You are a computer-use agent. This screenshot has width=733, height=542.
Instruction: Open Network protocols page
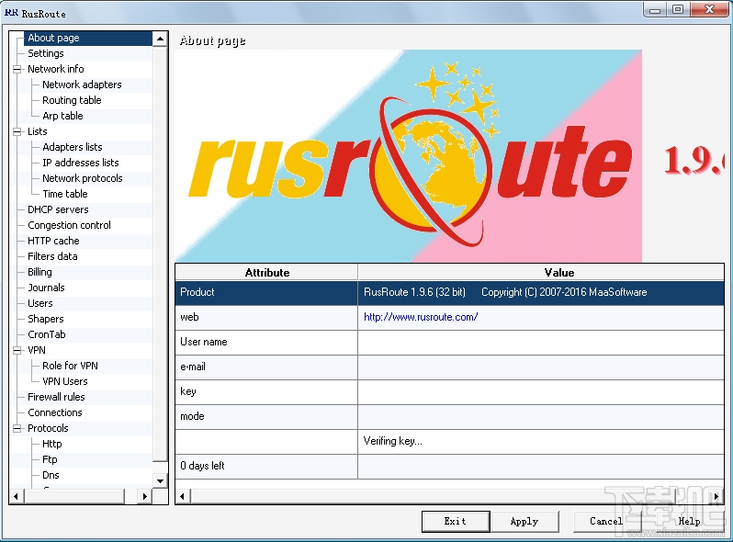click(83, 178)
